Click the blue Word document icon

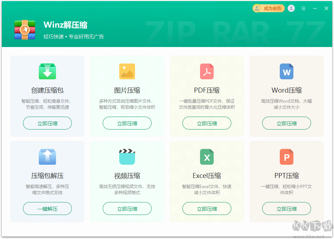[287, 71]
